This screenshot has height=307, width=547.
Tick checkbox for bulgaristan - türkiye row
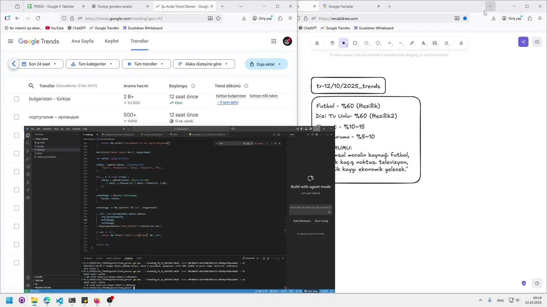pyautogui.click(x=16, y=99)
